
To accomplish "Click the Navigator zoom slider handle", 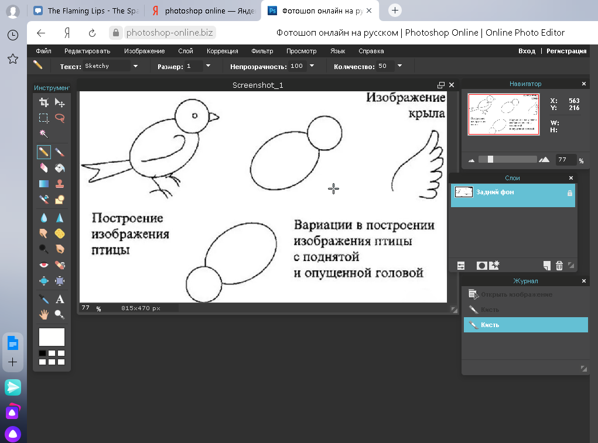I will [490, 159].
